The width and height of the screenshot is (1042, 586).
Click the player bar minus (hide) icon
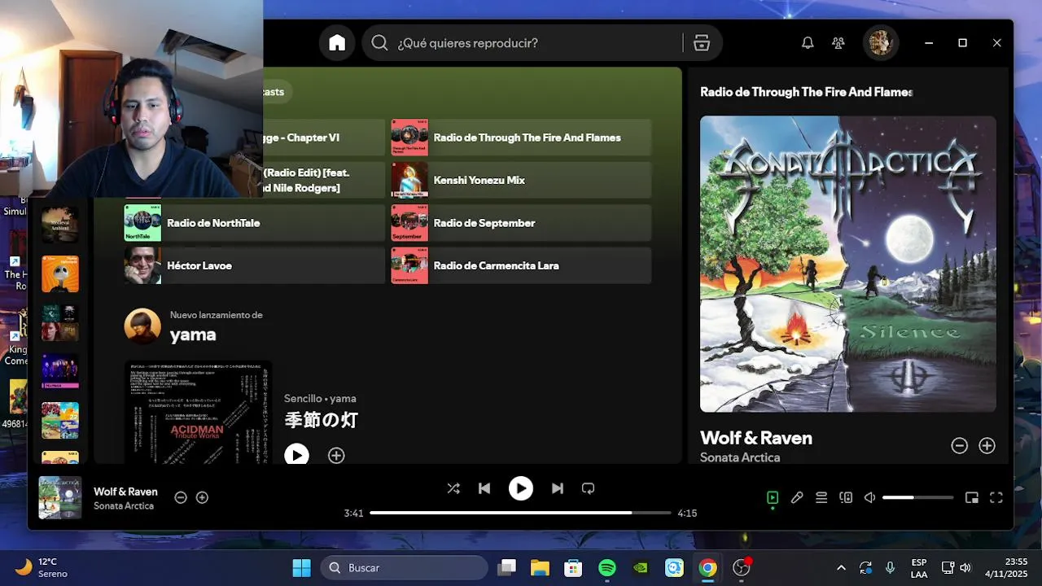[x=181, y=497]
